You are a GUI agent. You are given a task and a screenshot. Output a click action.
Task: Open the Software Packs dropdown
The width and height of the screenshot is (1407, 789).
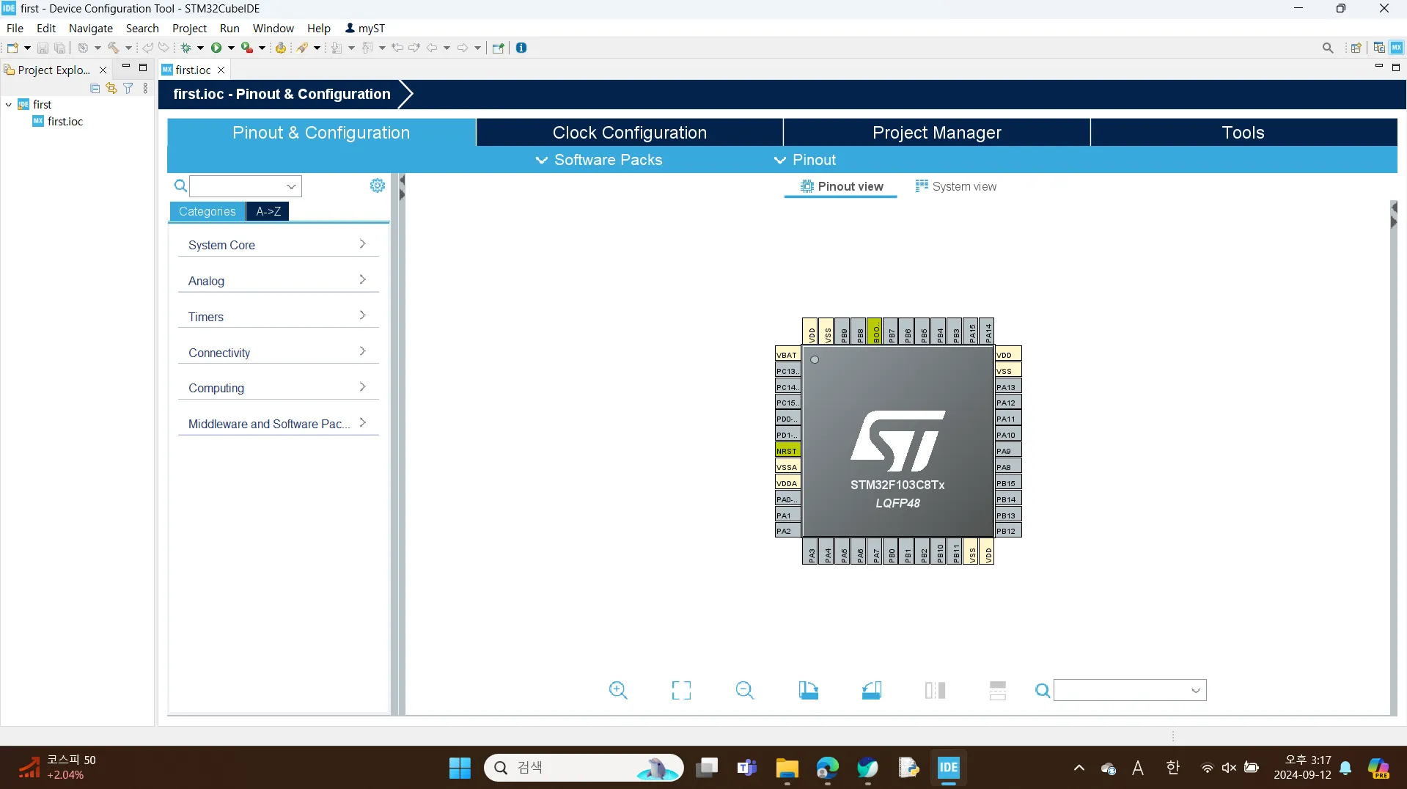point(599,160)
